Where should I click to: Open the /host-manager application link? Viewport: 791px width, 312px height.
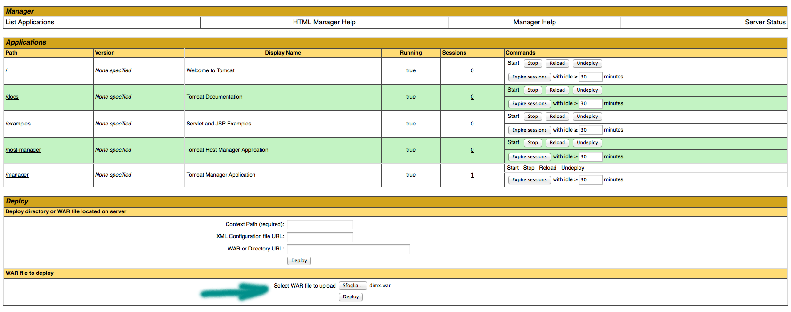(x=23, y=150)
